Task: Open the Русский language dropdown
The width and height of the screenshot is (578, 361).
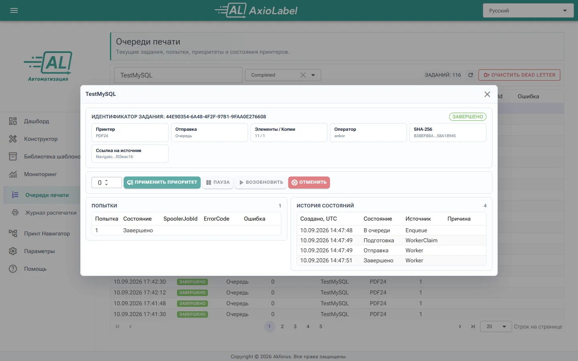Action: [x=528, y=10]
